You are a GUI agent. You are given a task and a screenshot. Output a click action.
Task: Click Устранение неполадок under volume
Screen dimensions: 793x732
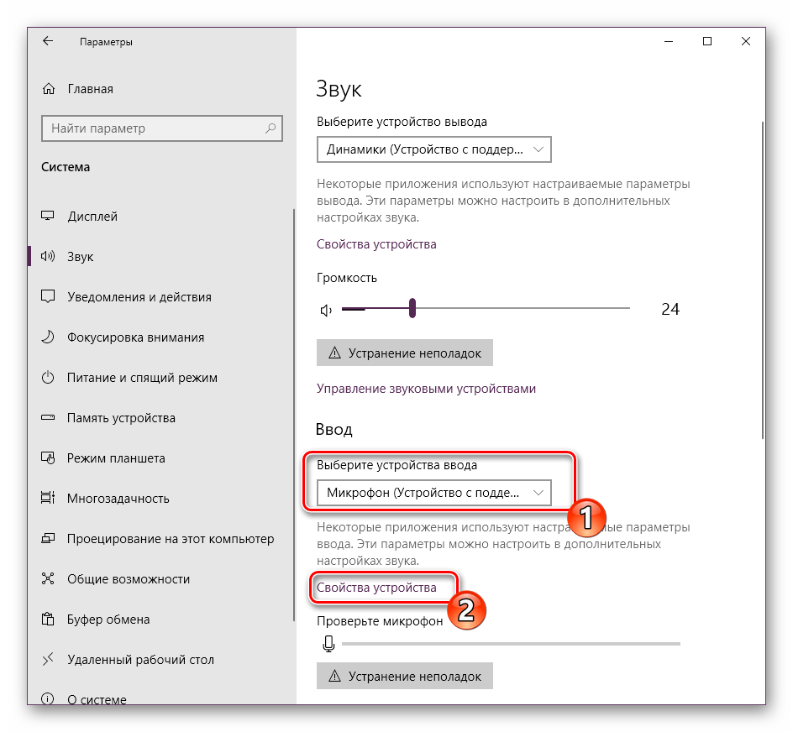click(404, 353)
